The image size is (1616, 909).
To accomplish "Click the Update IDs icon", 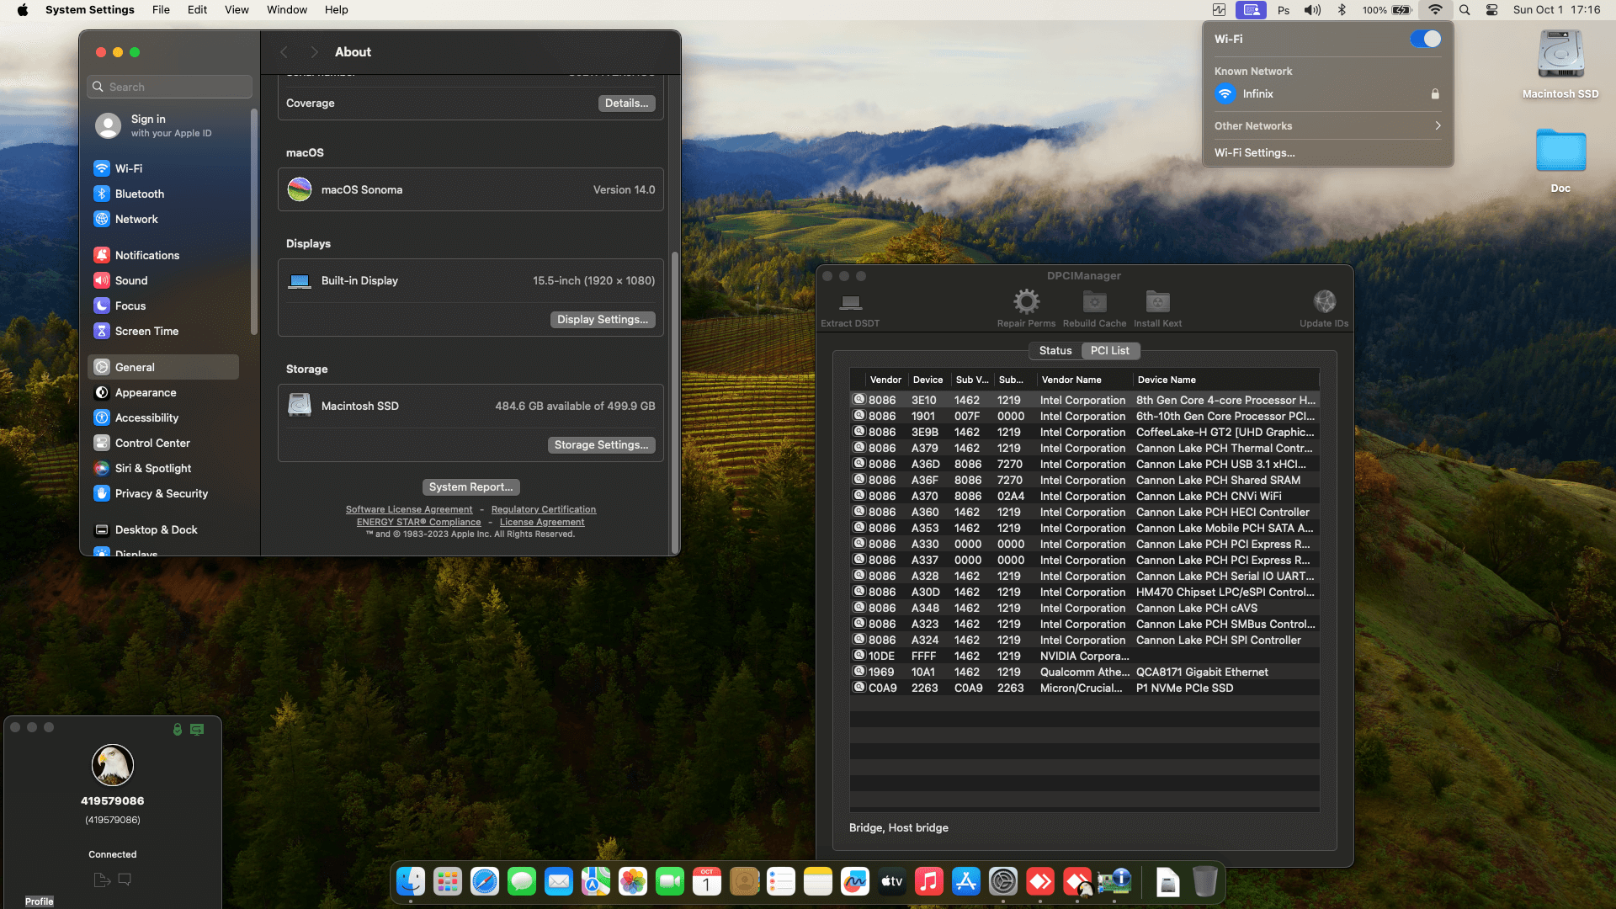I will 1324,307.
